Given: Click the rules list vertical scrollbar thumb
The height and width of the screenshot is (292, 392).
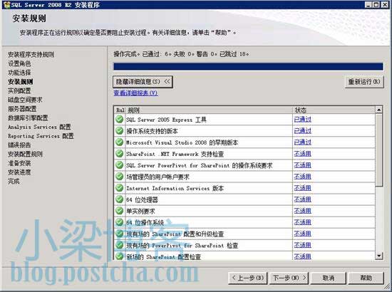Looking at the screenshot, I should (379, 150).
